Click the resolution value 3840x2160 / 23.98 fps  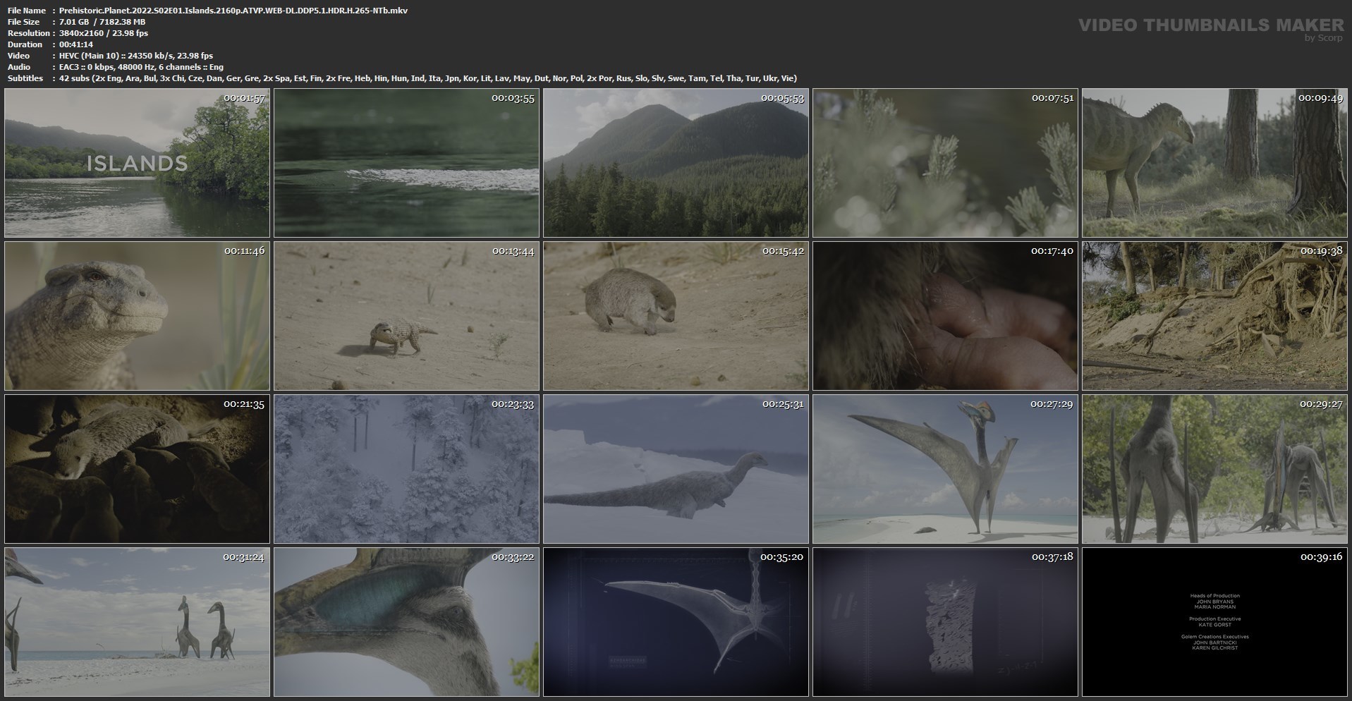click(x=104, y=33)
